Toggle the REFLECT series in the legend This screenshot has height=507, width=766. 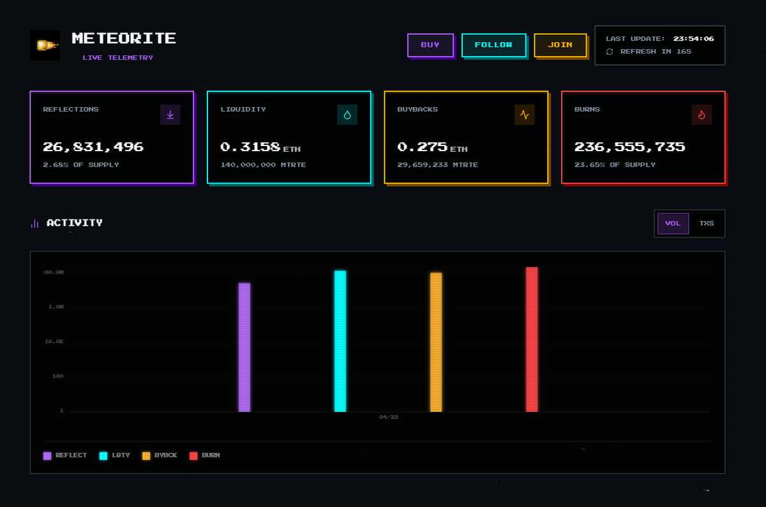point(64,455)
